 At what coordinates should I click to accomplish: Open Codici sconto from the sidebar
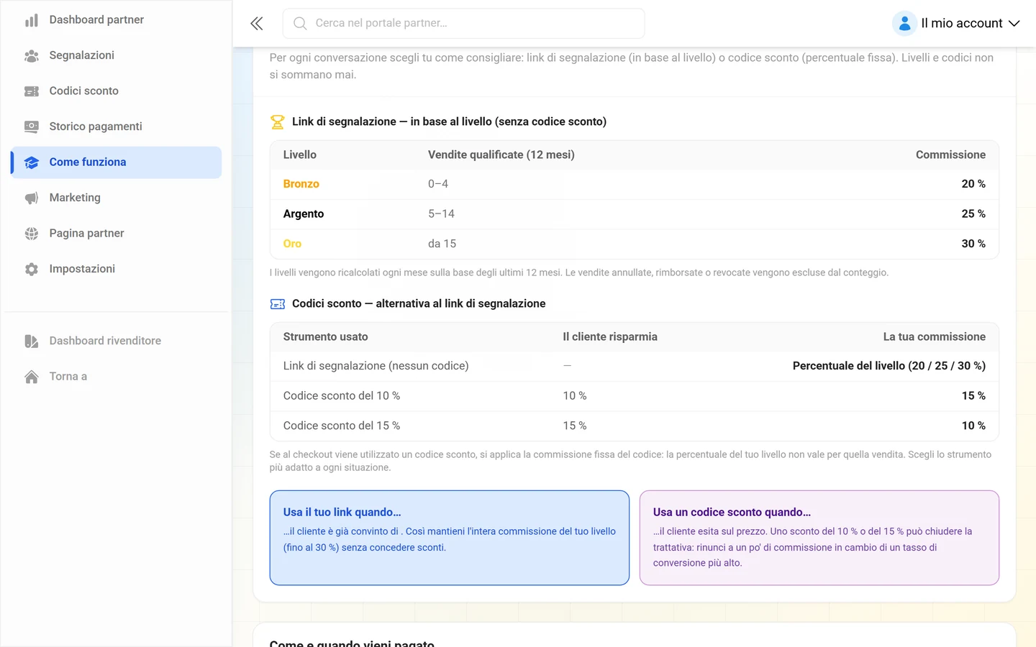click(x=117, y=91)
